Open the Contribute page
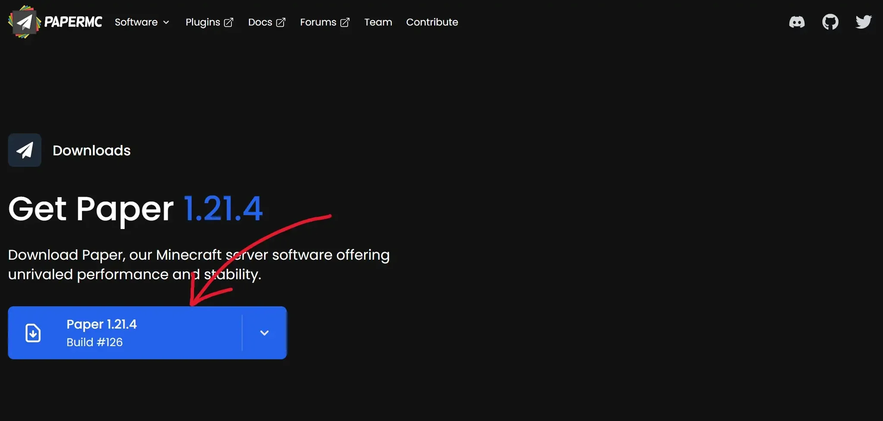 click(x=432, y=22)
